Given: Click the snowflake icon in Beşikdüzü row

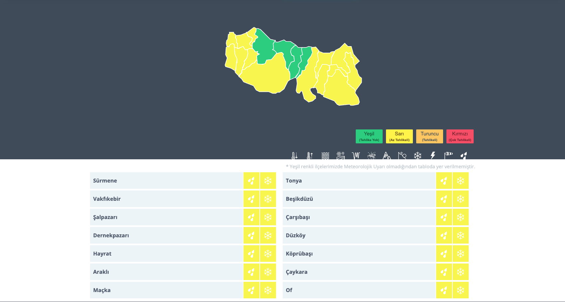Looking at the screenshot, I should click(461, 199).
